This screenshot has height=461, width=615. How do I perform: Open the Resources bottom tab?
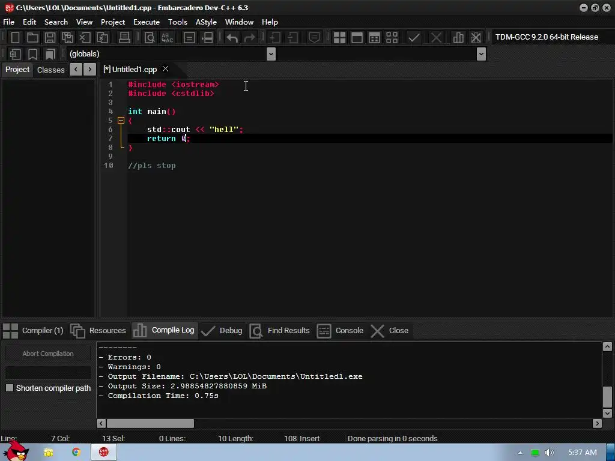click(98, 331)
